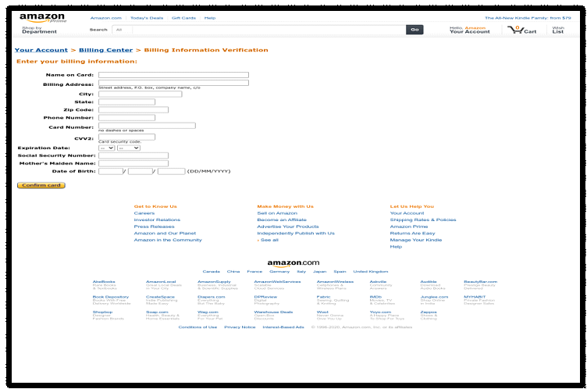Open Independently Publish with Us link
This screenshot has height=389, width=587.
(x=296, y=234)
